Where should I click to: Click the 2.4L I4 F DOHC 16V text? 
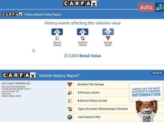click(x=10, y=91)
